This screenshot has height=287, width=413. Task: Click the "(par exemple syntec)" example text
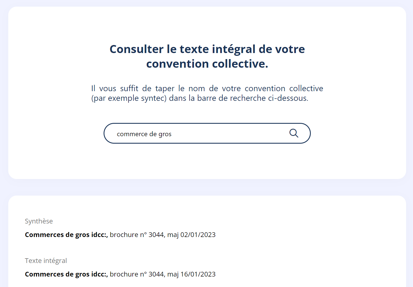pos(129,98)
